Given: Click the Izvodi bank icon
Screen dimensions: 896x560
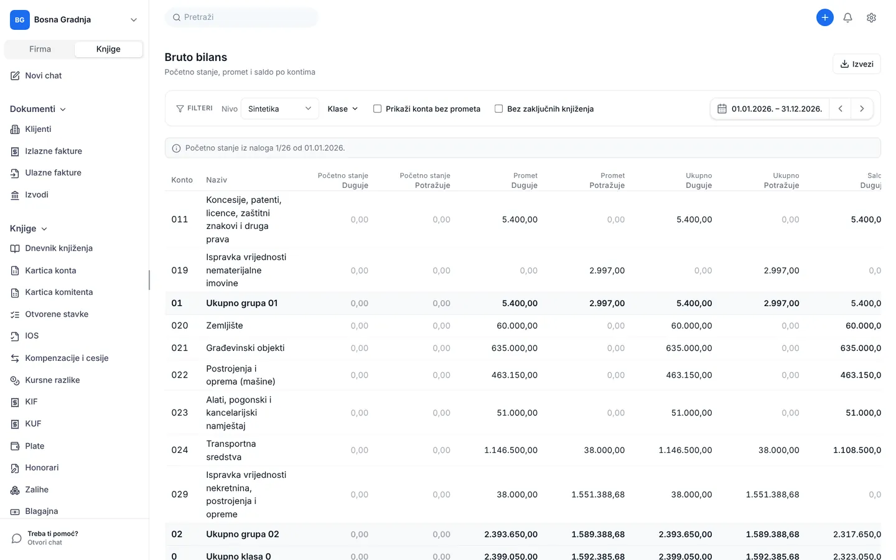Looking at the screenshot, I should coord(15,195).
